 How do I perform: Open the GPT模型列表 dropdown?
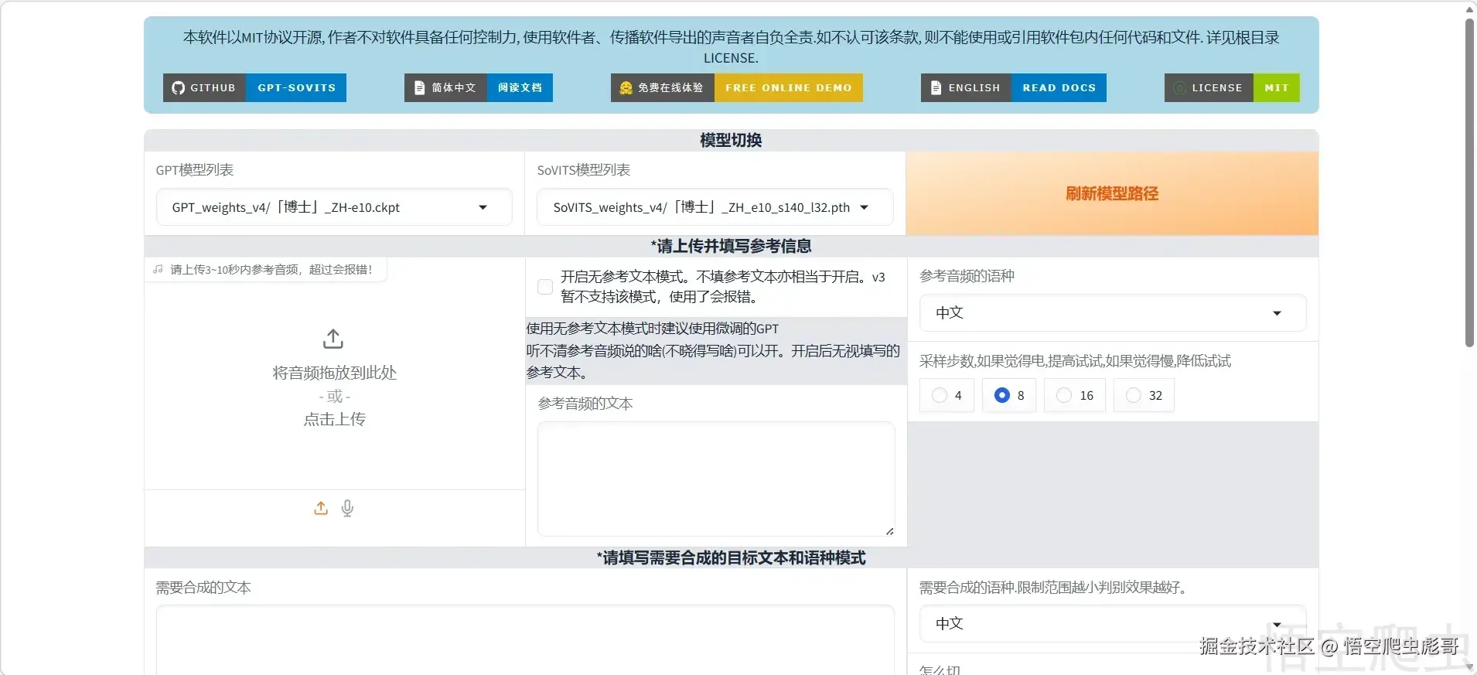(x=334, y=207)
